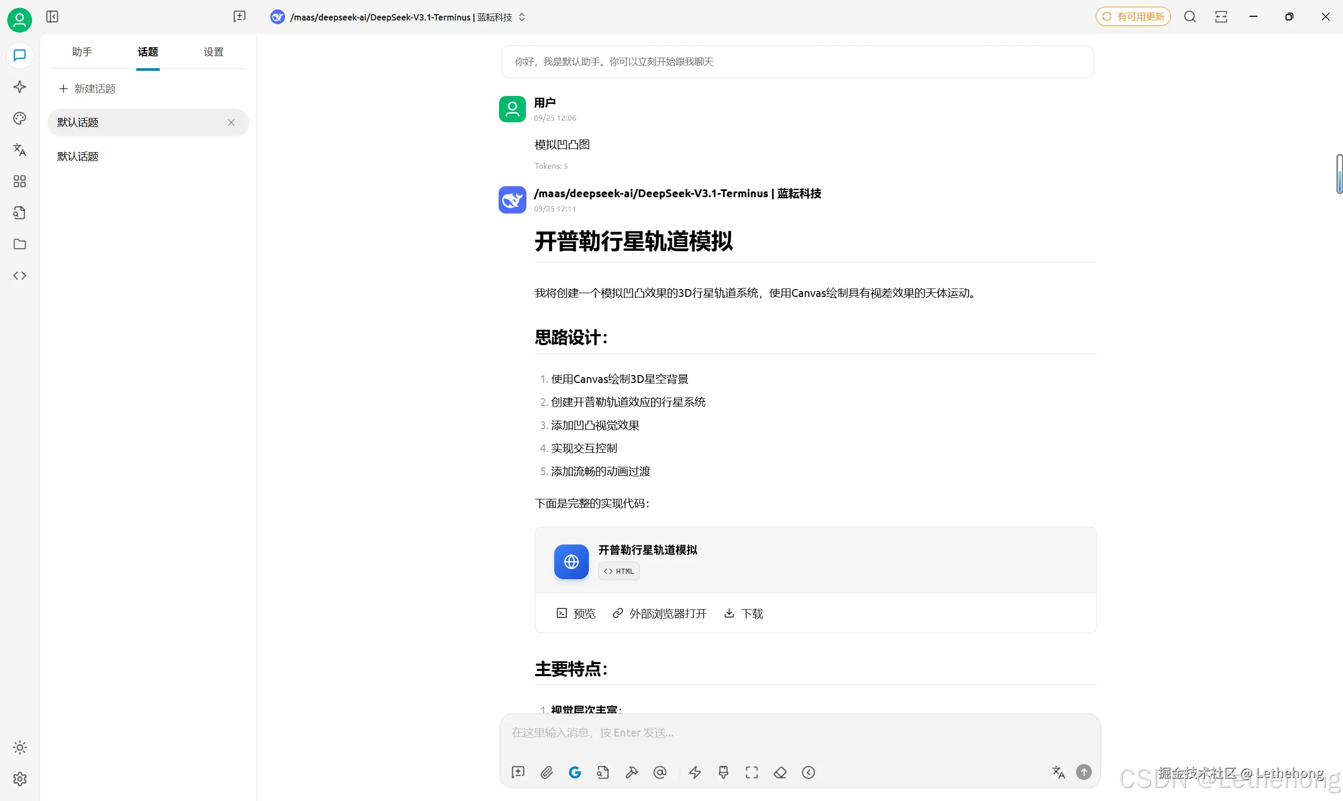Attach a file with the paperclip icon

coord(546,772)
